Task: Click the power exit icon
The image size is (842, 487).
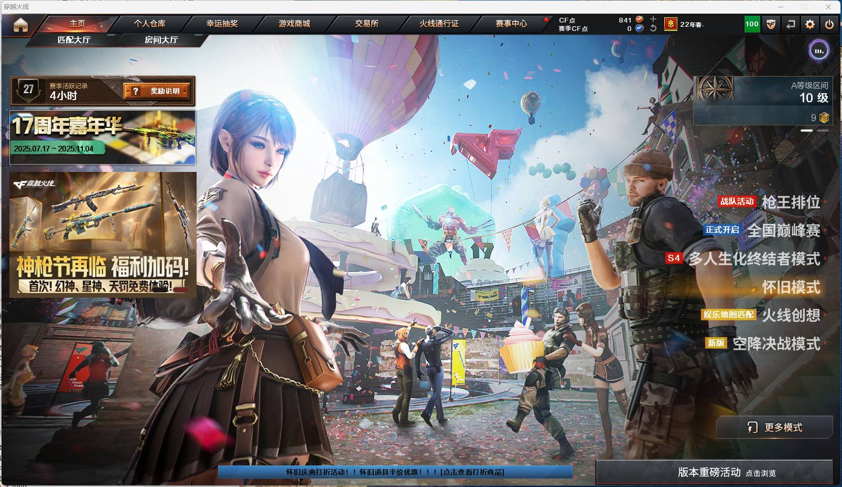Action: [x=829, y=24]
